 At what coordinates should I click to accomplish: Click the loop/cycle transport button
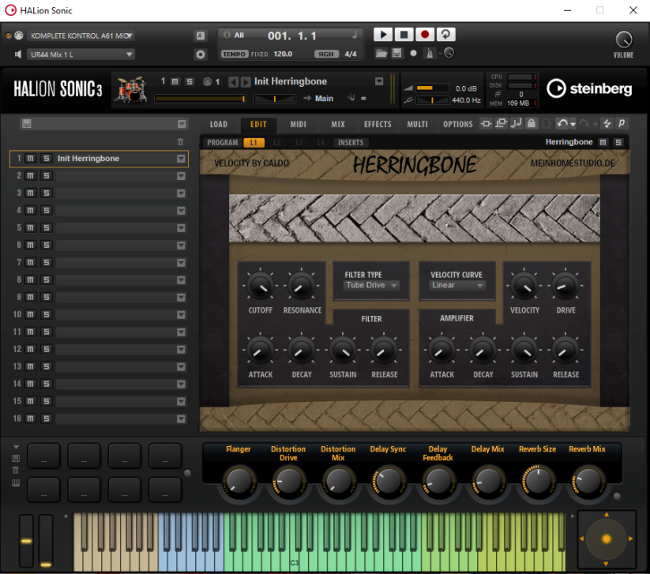coord(445,35)
